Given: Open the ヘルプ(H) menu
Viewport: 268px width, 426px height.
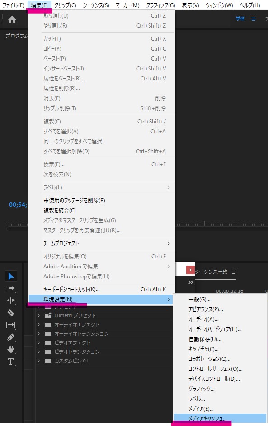Looking at the screenshot, I should coord(250,5).
